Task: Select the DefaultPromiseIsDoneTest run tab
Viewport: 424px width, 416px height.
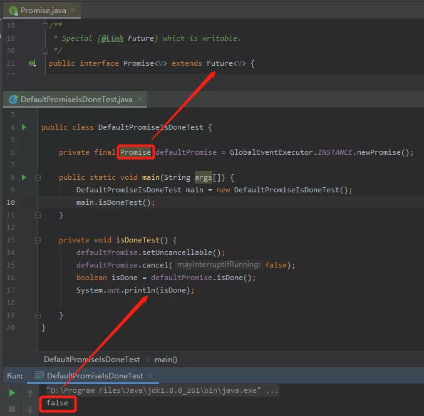Action: (x=95, y=376)
